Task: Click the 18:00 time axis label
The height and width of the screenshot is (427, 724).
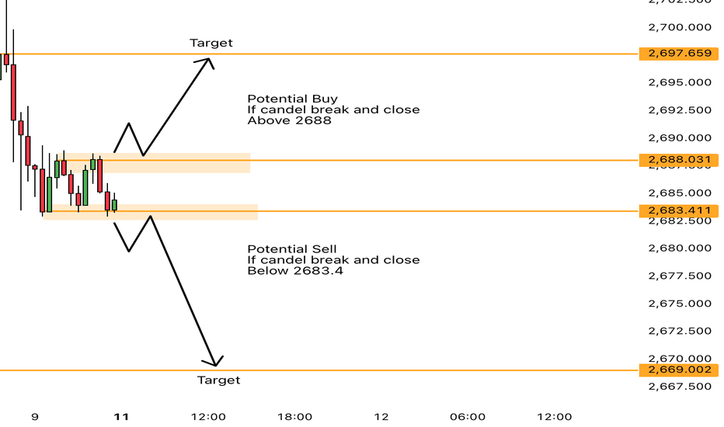Action: click(x=294, y=417)
